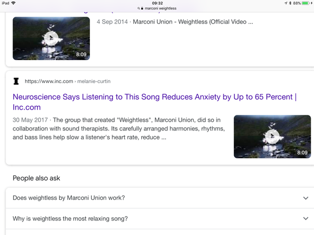Click the search magnifier icon in address bar
Viewport: 314px width, 235px height.
[x=139, y=8]
